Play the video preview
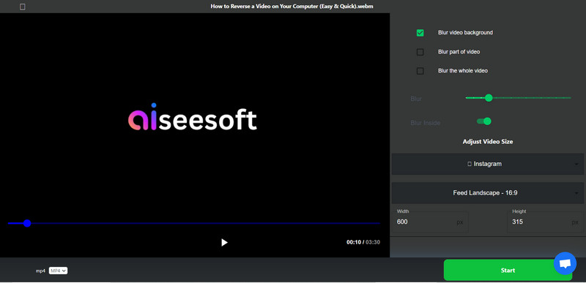 click(224, 242)
